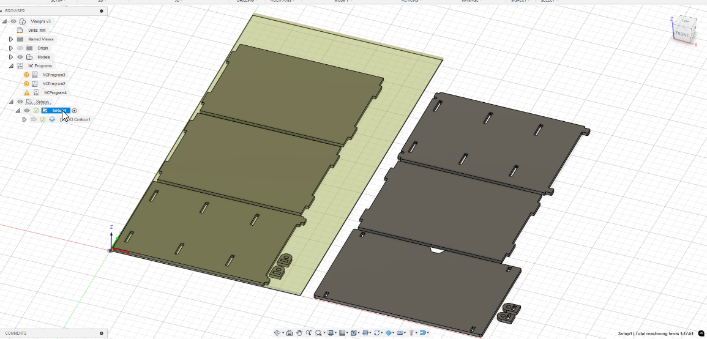The height and width of the screenshot is (339, 707).
Task: Collapse the Setup1 node
Action: point(18,110)
